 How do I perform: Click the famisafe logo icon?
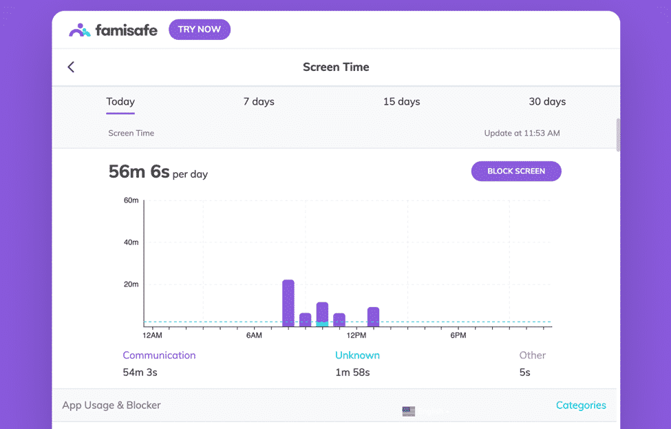click(80, 30)
